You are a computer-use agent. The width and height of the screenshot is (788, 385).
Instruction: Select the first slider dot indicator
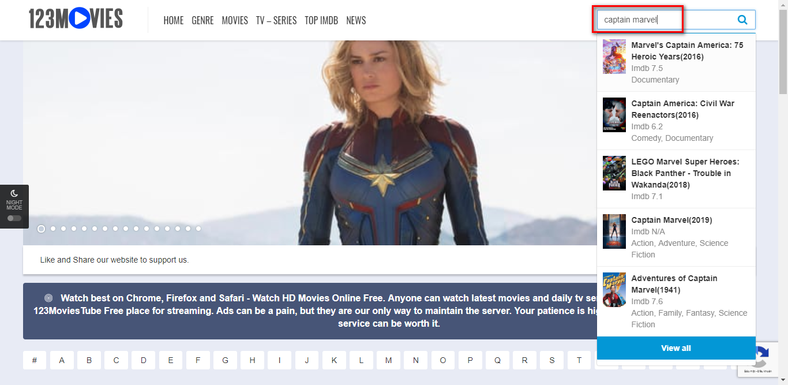point(42,229)
